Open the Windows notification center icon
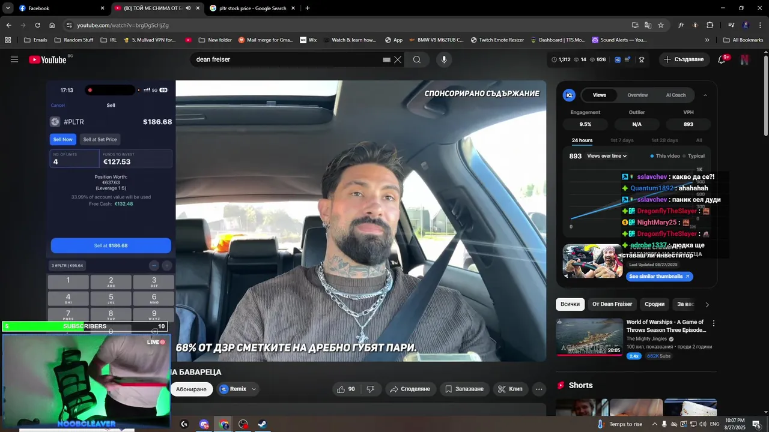 point(756,424)
